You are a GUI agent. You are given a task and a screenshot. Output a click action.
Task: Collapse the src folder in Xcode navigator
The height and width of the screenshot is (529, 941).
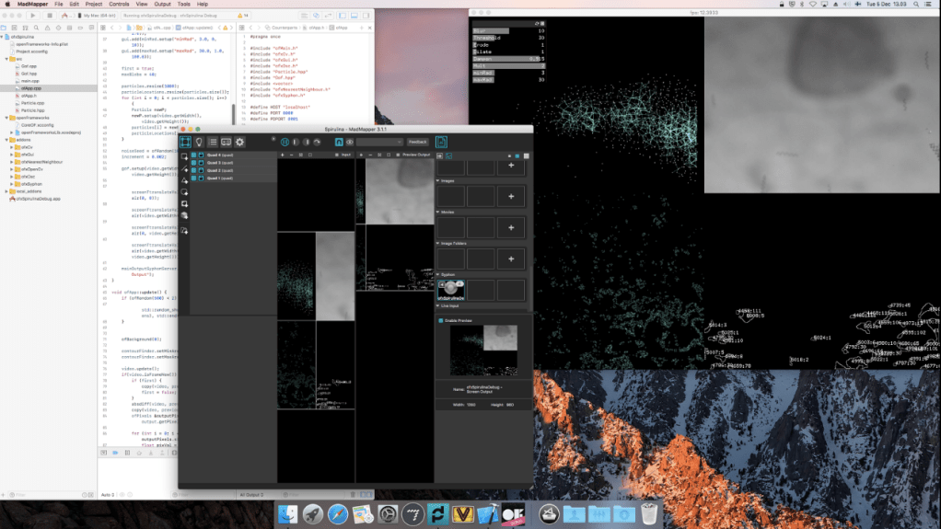pos(6,59)
